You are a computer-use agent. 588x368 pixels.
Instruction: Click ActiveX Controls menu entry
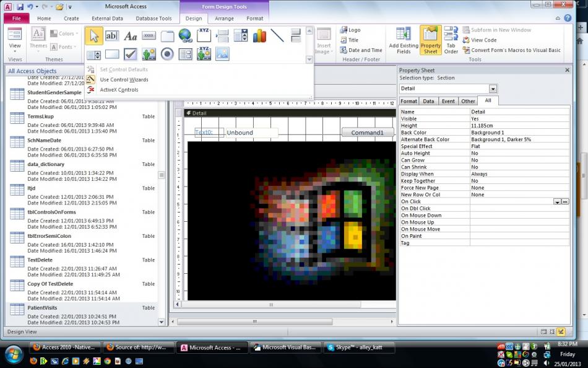119,90
